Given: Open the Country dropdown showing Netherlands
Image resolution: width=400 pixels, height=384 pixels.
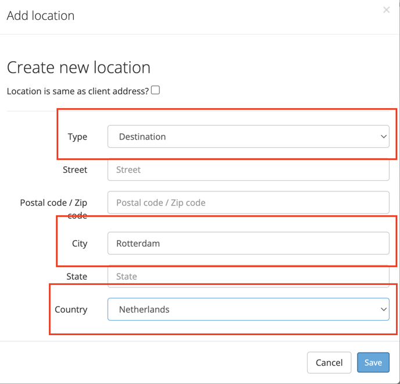Looking at the screenshot, I should [248, 309].
